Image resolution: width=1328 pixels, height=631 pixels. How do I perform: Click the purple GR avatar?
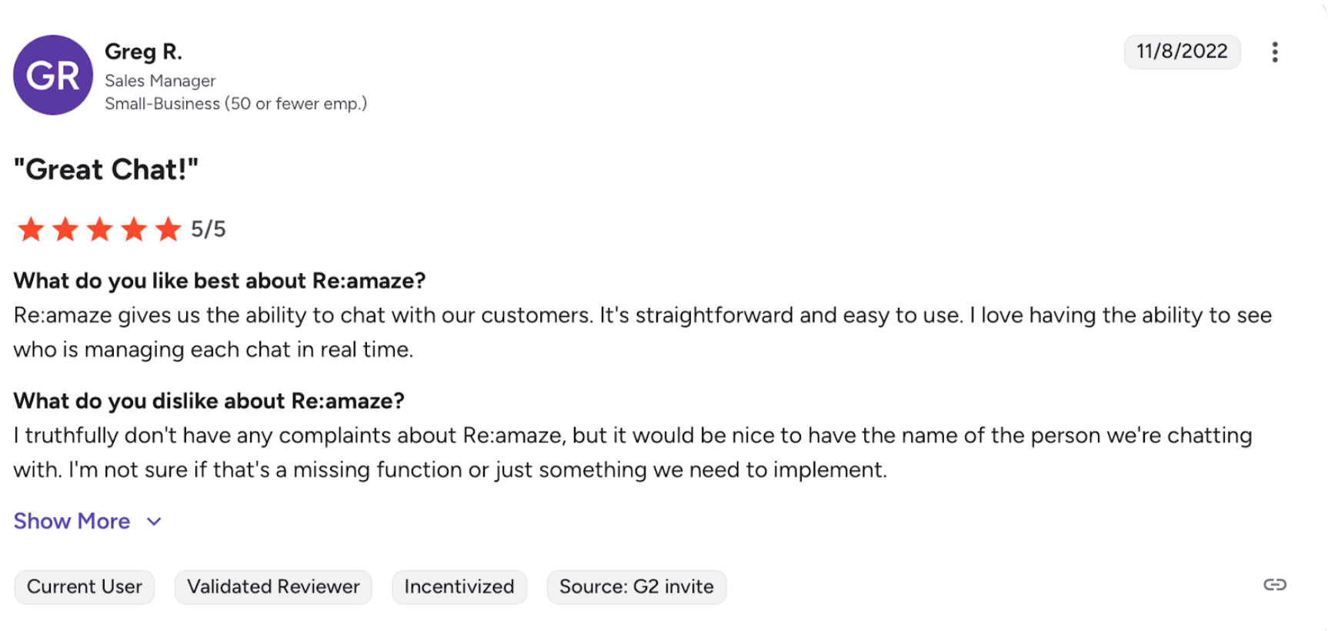53,75
